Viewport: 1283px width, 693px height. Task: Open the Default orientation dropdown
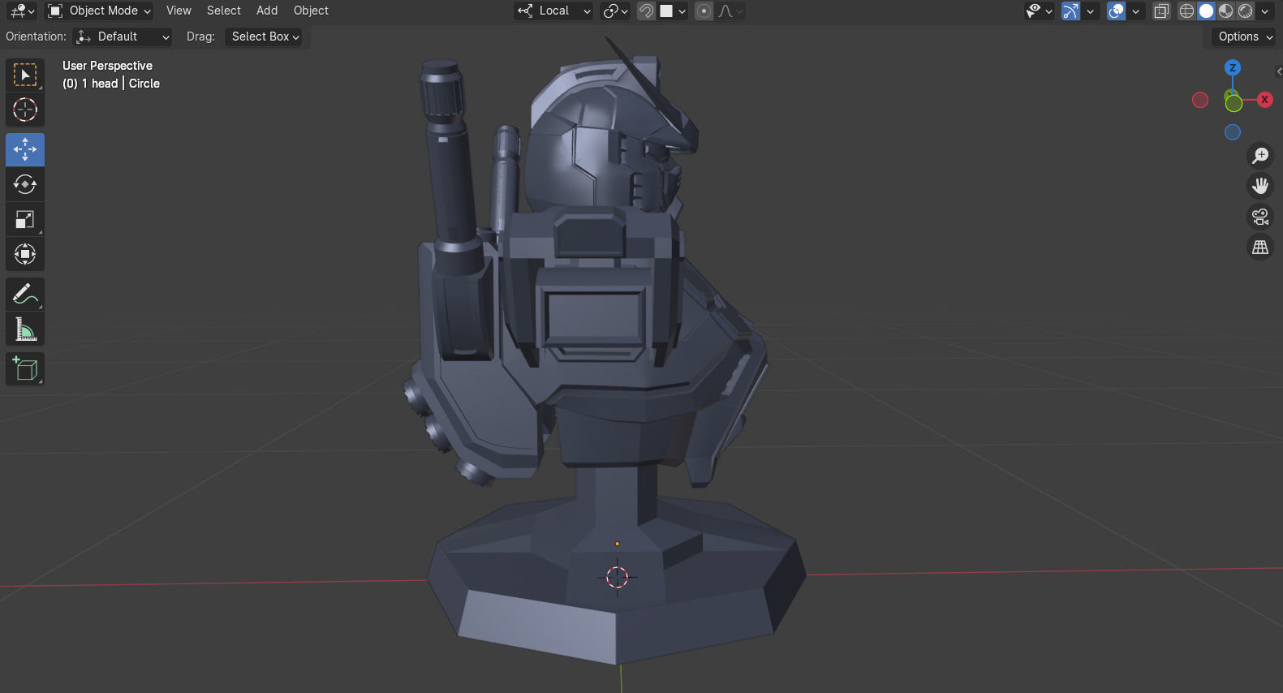click(122, 37)
